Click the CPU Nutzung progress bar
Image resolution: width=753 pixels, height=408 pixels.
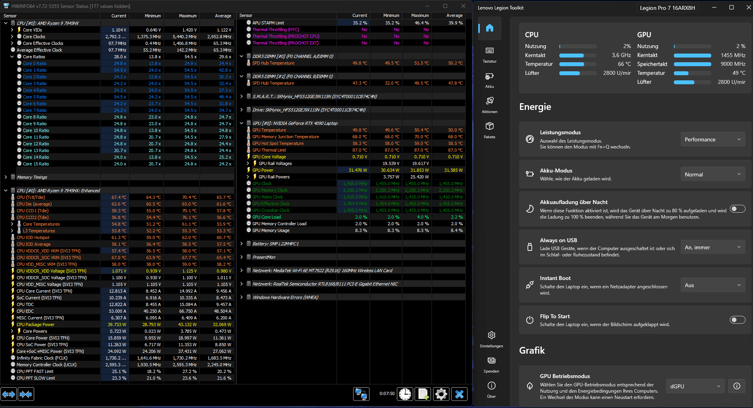tap(578, 46)
